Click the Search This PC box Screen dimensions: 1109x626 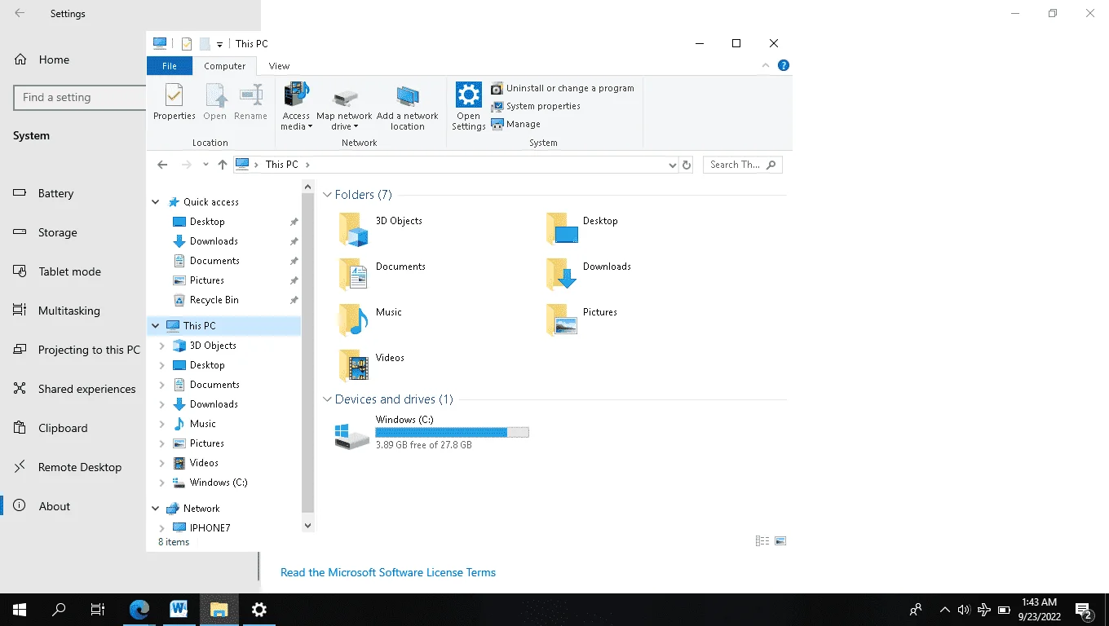click(x=742, y=165)
